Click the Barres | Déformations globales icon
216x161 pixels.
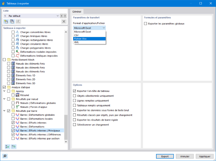17,115
